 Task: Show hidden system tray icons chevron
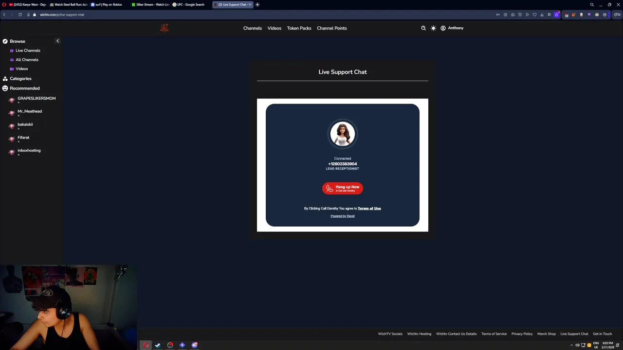571,345
